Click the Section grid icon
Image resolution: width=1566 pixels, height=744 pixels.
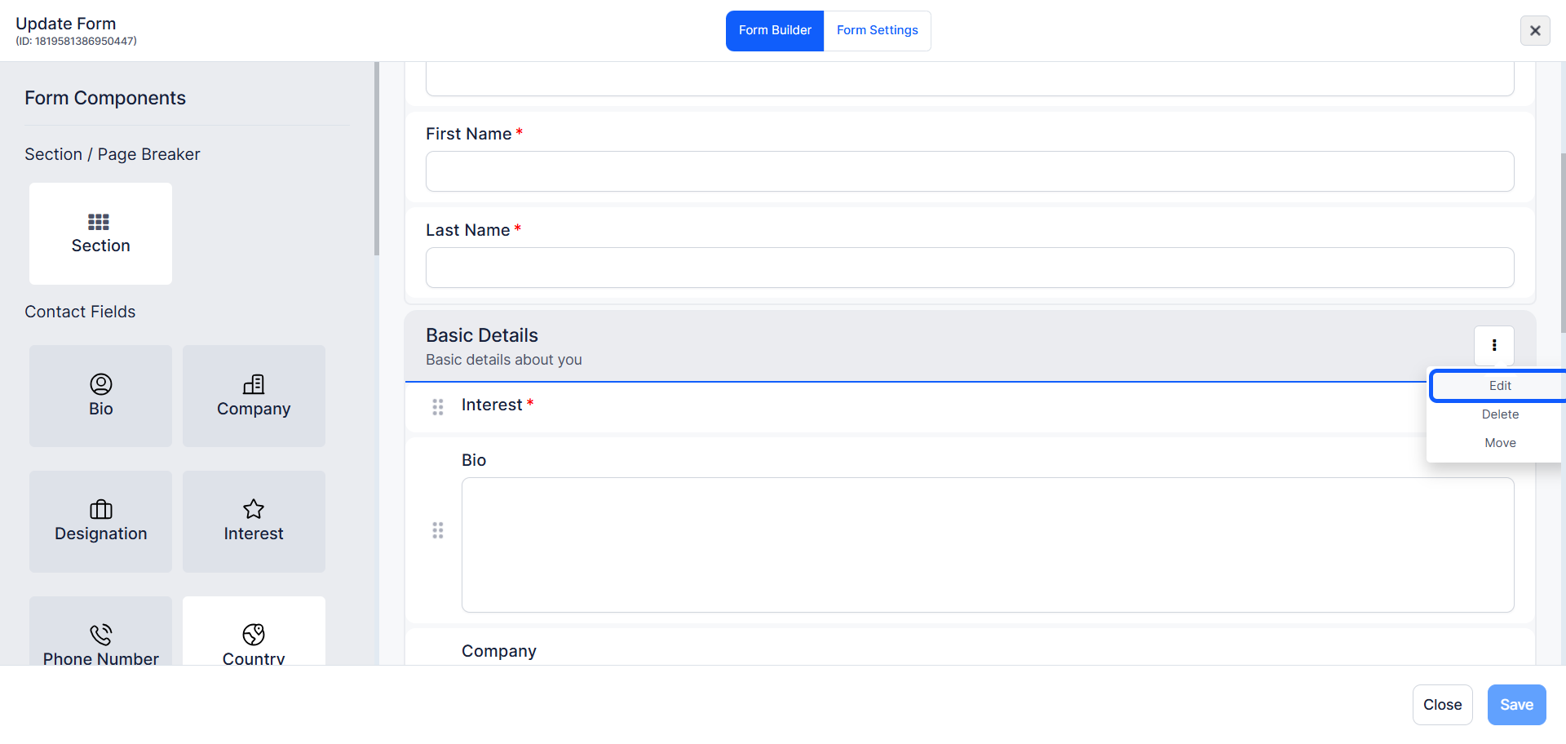[x=99, y=222]
